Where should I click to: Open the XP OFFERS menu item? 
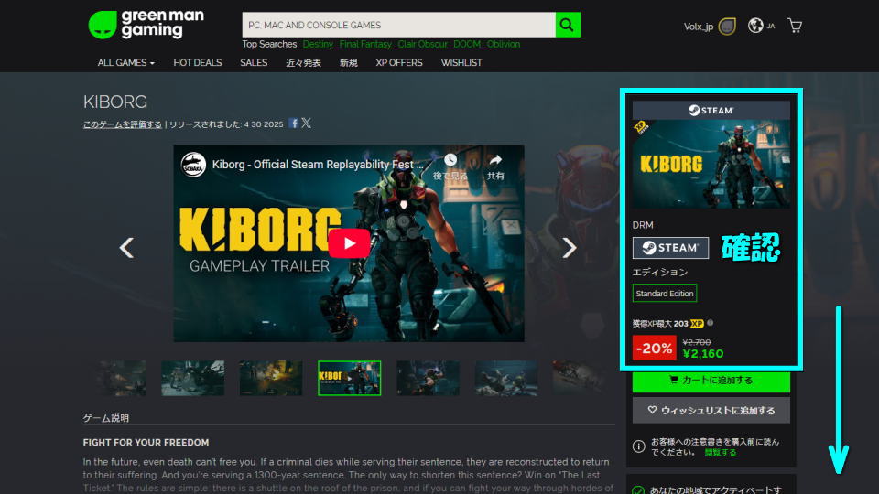pyautogui.click(x=399, y=63)
